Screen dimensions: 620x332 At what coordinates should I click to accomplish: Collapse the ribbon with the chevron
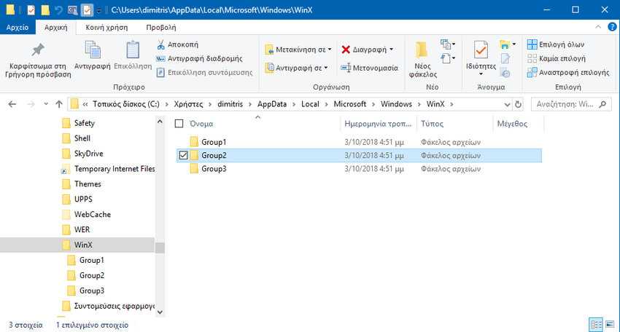click(x=598, y=27)
